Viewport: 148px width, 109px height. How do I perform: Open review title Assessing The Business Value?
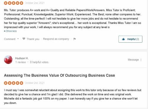[x=59, y=75]
